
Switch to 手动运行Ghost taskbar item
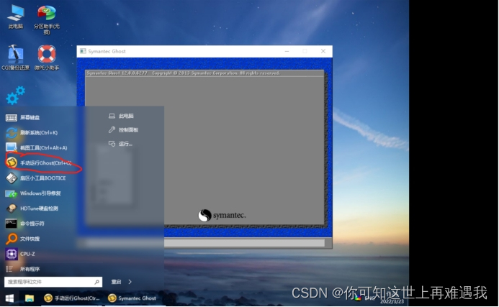72,298
